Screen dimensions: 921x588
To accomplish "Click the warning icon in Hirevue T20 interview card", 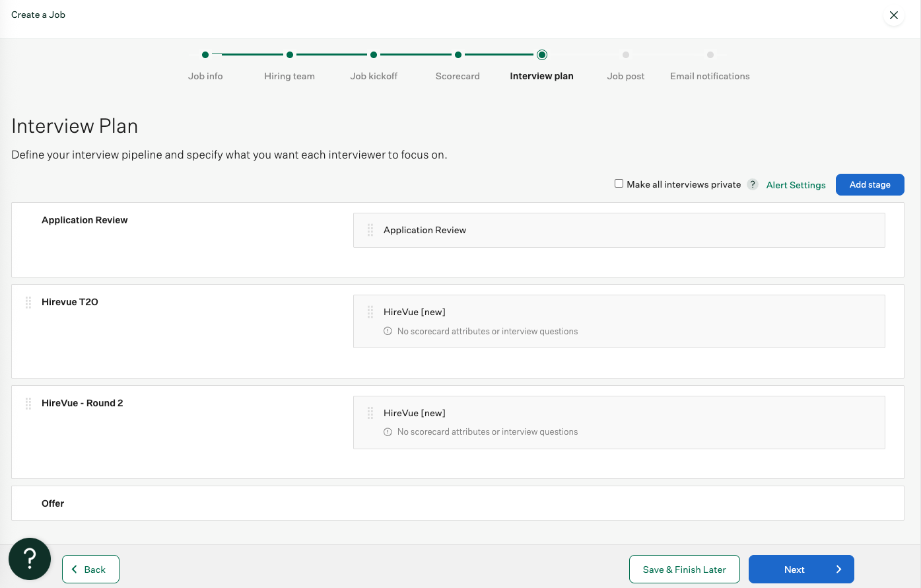I will pyautogui.click(x=388, y=331).
